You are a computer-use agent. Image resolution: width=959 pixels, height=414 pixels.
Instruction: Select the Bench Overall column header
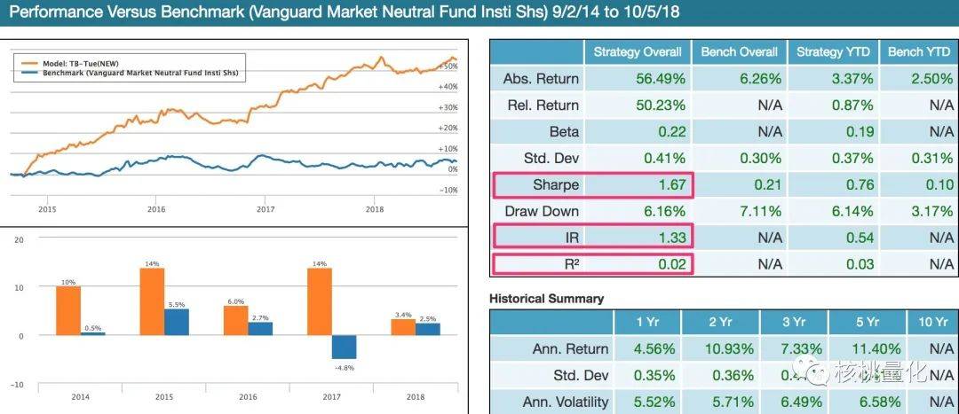(740, 52)
